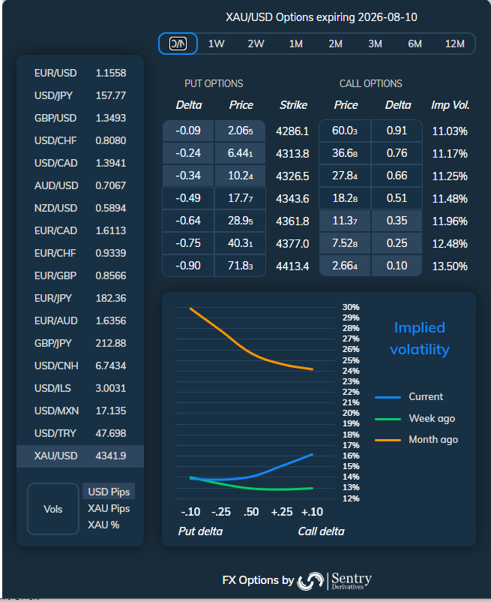Click call delta 0.25 cell
The image size is (491, 602).
pyautogui.click(x=397, y=243)
